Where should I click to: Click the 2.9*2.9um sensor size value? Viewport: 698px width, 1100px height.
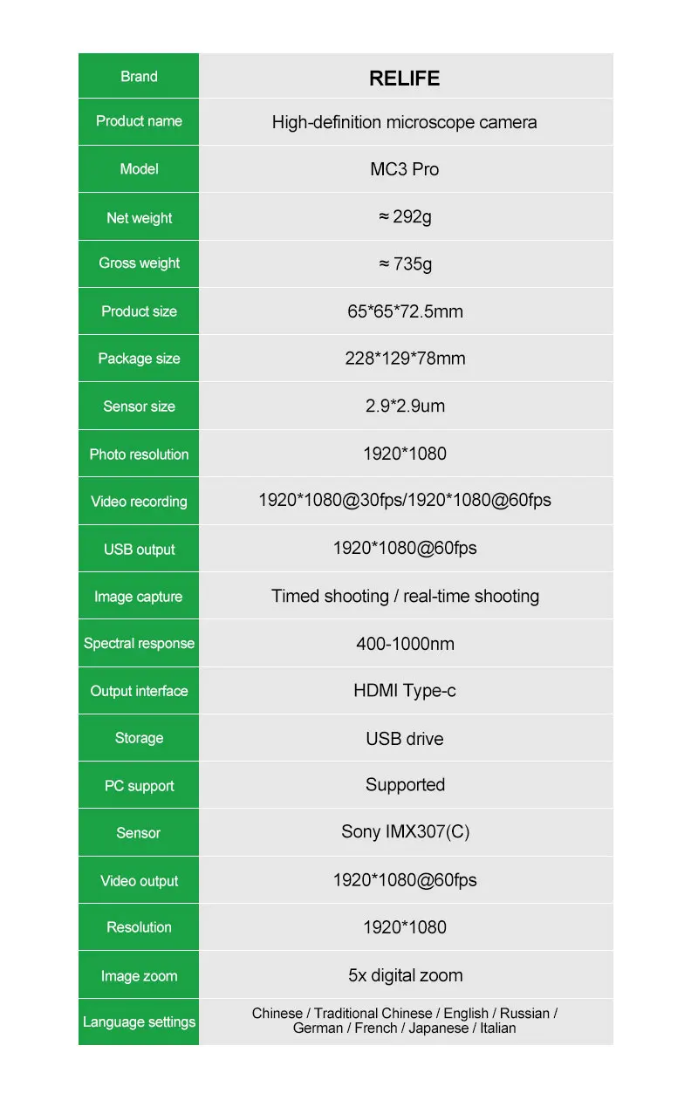click(x=405, y=406)
